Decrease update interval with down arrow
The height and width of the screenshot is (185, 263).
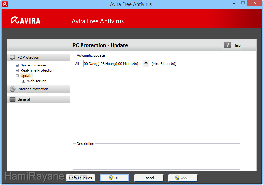click(146, 65)
